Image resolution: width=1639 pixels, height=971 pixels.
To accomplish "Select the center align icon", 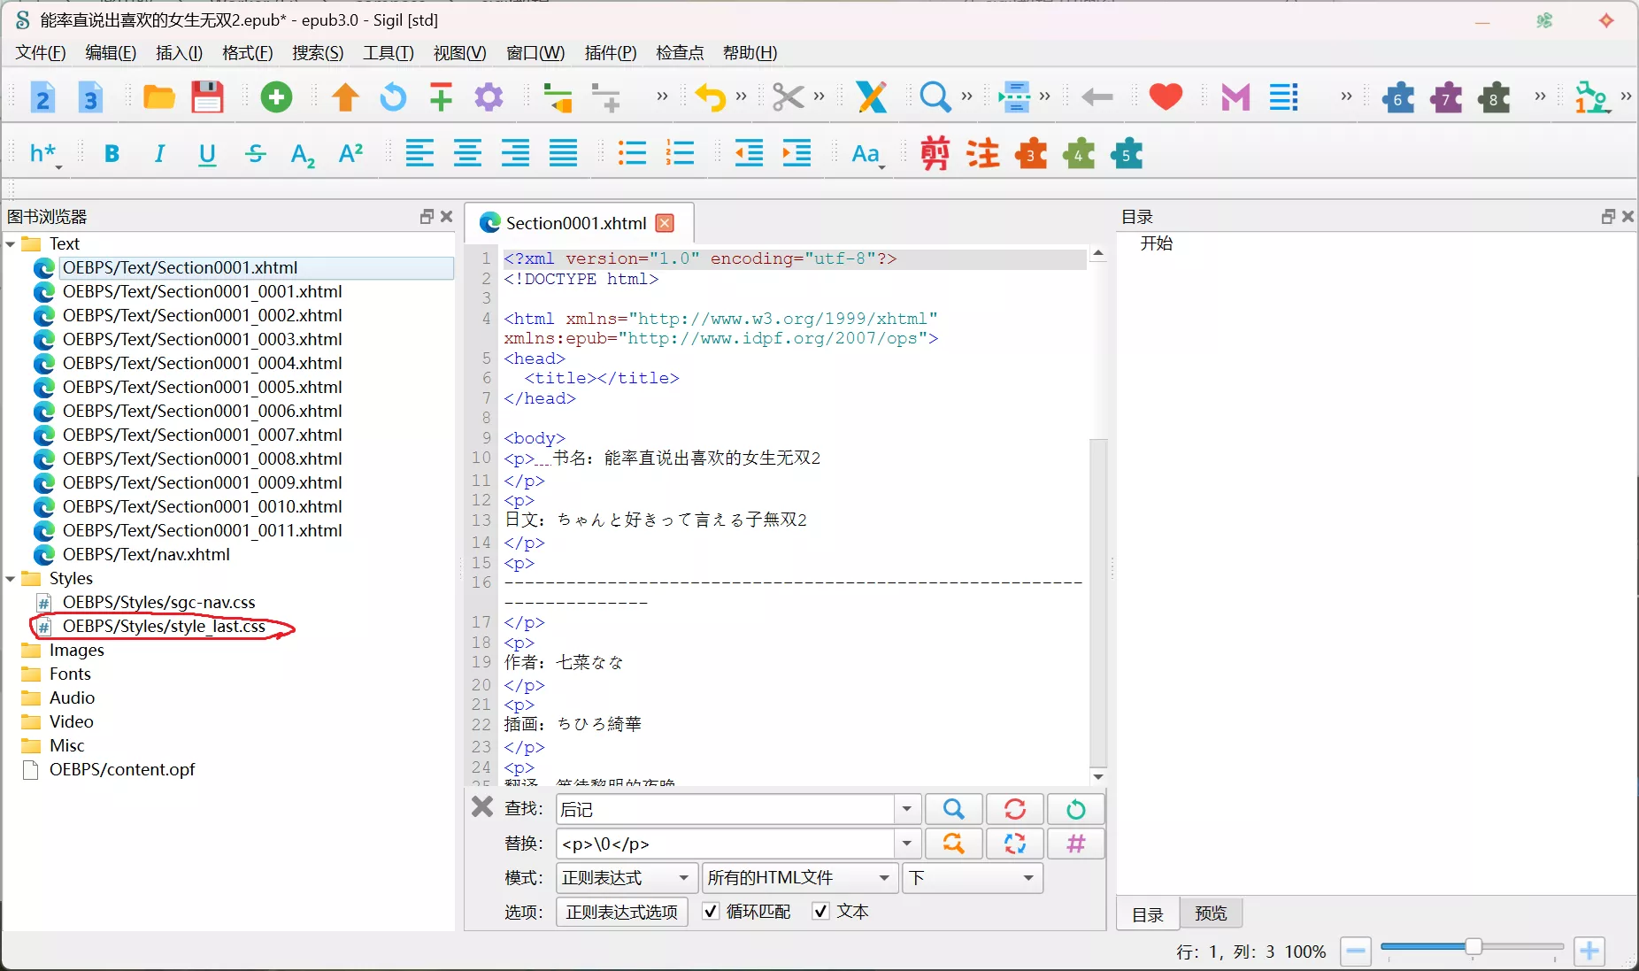I will pyautogui.click(x=467, y=154).
